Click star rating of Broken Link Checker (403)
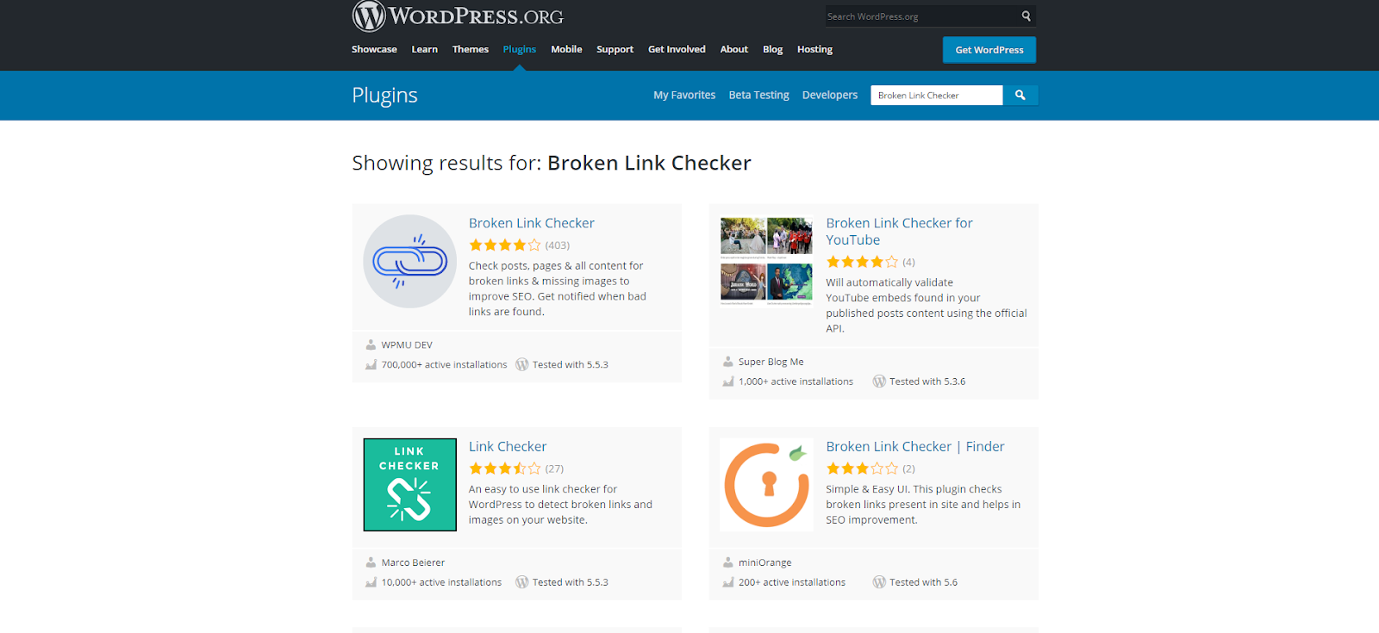This screenshot has height=633, width=1379. pos(505,245)
